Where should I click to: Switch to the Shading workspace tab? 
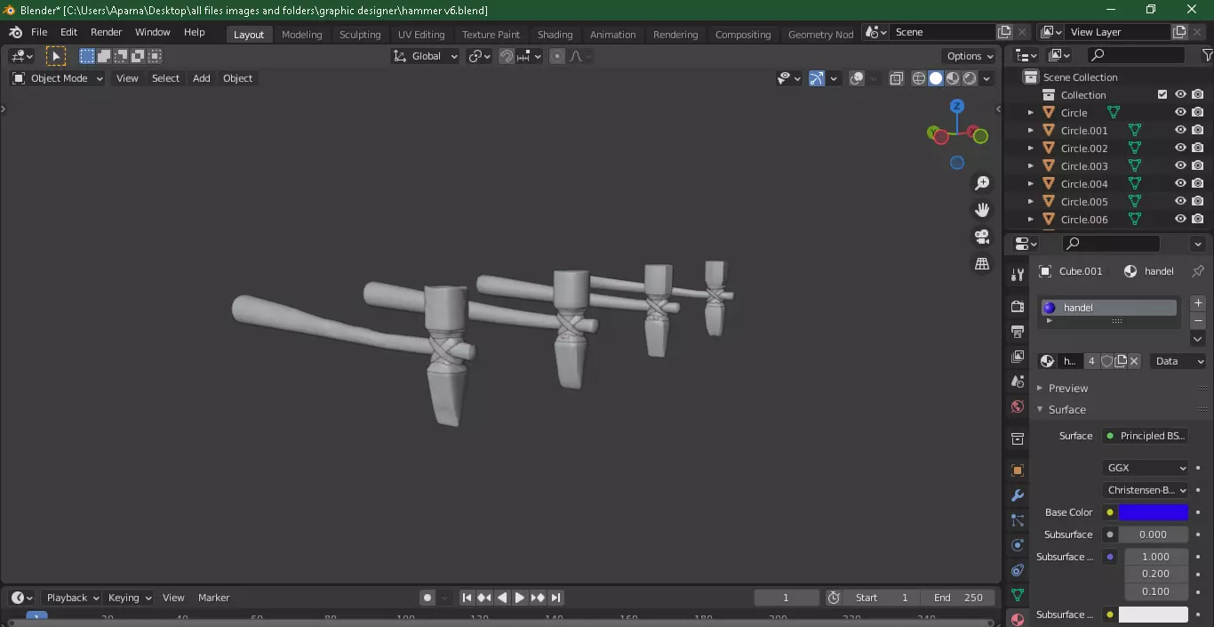[555, 35]
